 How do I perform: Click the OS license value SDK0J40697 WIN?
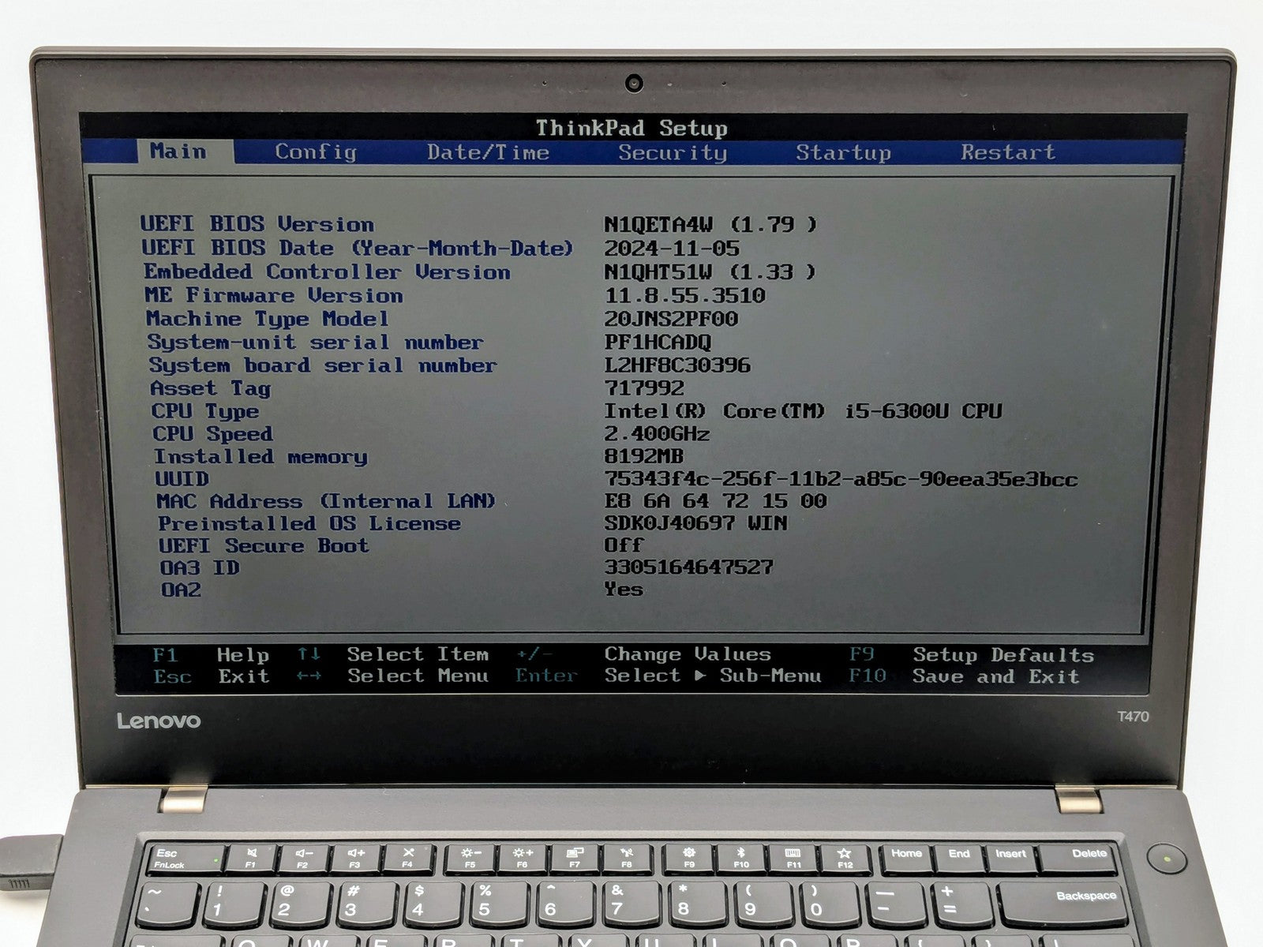(x=695, y=522)
